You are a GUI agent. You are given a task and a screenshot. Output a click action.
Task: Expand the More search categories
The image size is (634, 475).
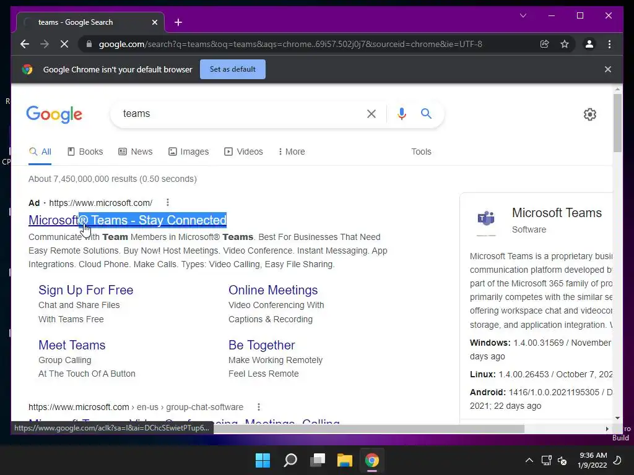(292, 152)
